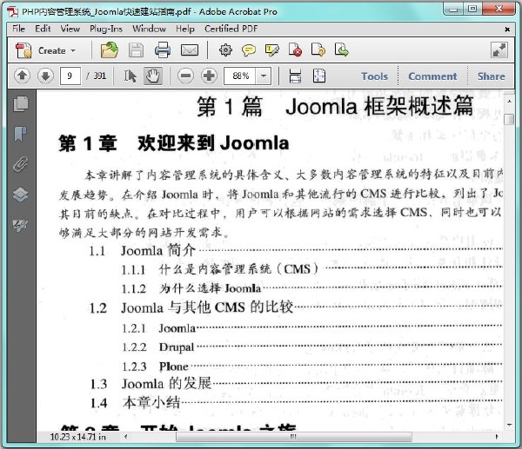Click the Save floppy disk icon
522x449 pixels.
tap(137, 50)
